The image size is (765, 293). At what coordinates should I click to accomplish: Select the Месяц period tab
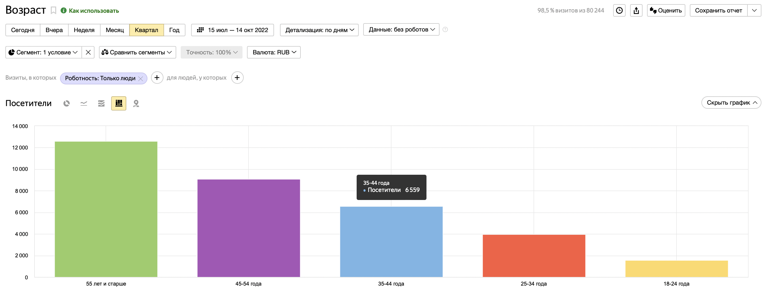[x=115, y=30]
